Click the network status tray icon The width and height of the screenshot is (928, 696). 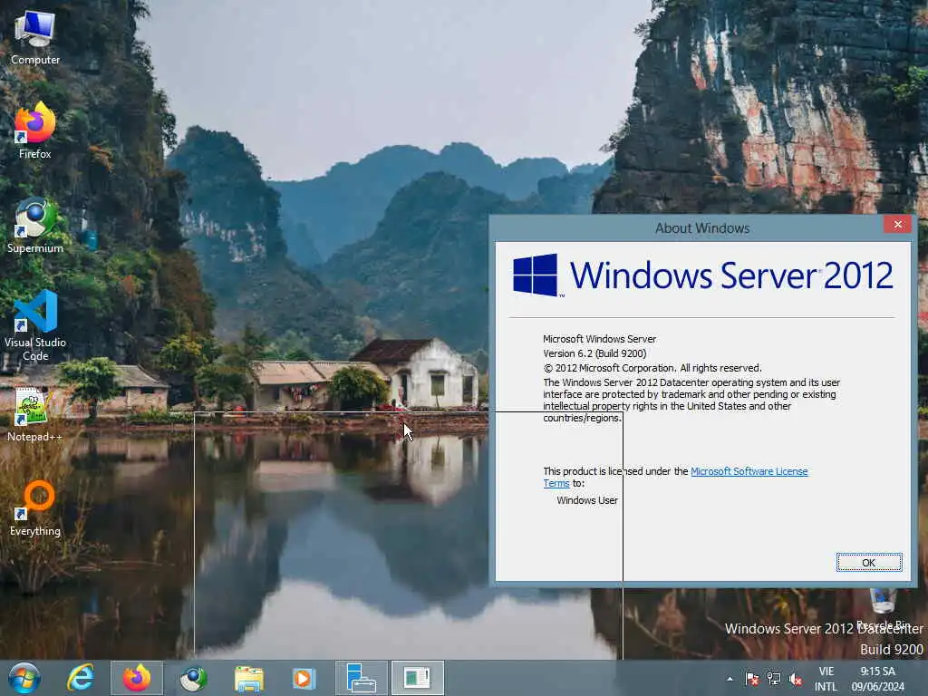tap(774, 679)
